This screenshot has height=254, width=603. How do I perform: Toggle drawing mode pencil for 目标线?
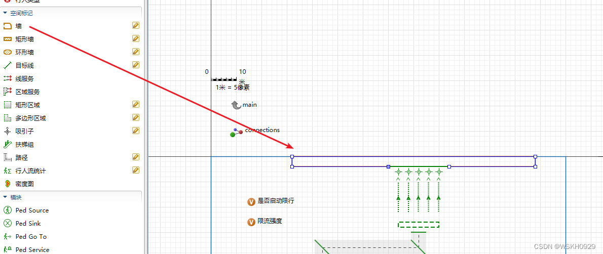pos(136,65)
